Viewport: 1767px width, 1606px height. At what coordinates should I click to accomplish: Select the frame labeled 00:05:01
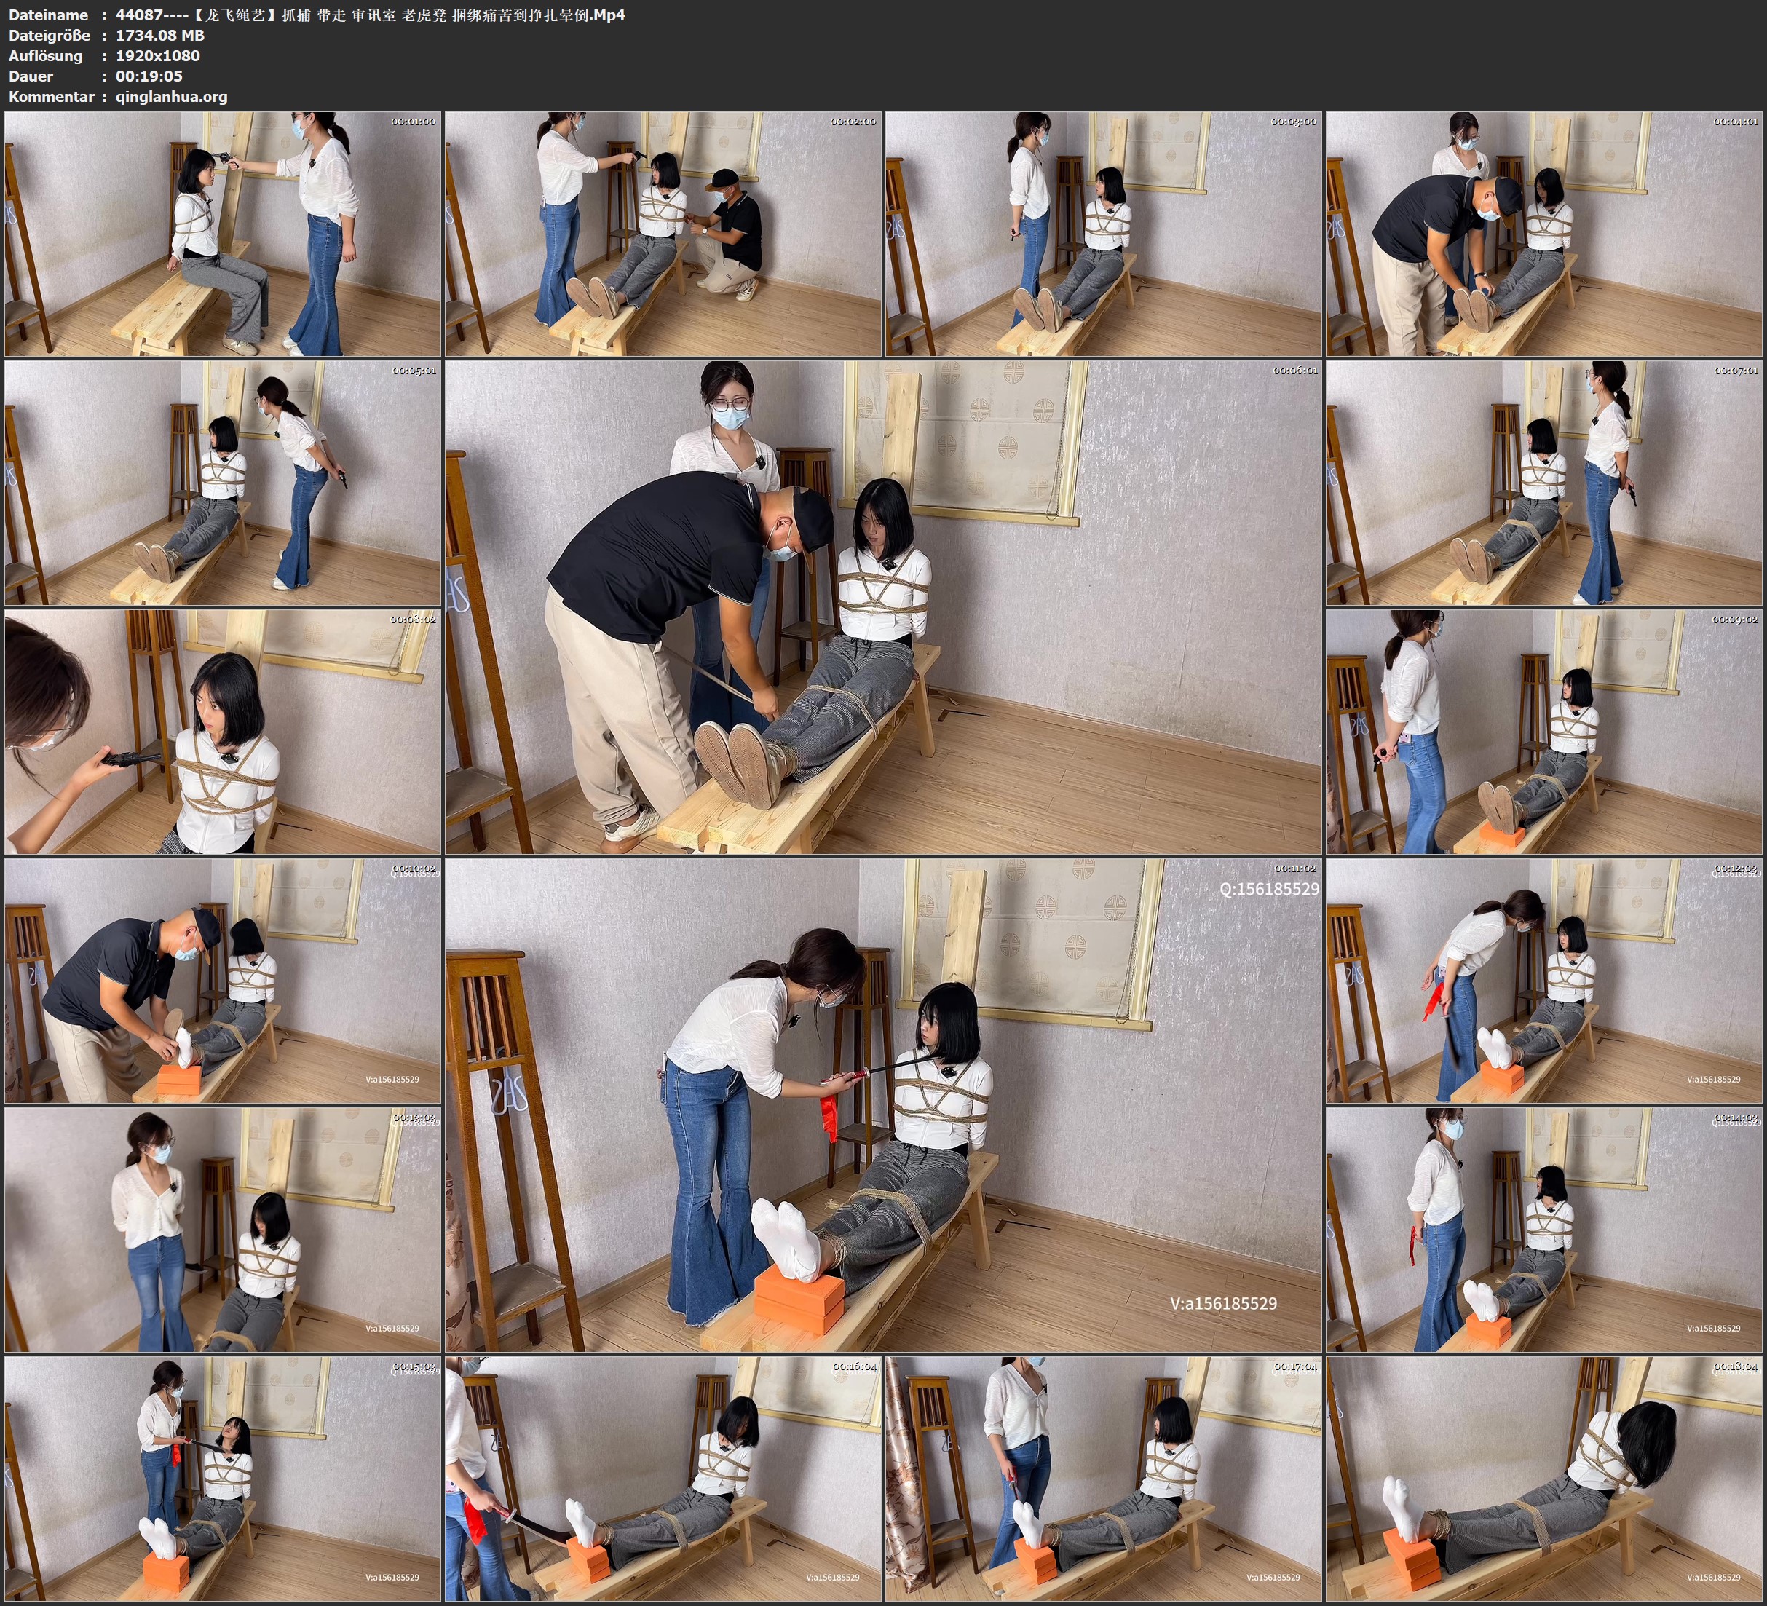tap(223, 482)
